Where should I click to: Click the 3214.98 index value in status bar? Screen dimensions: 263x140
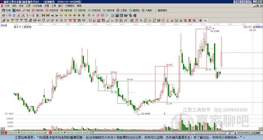13,133
